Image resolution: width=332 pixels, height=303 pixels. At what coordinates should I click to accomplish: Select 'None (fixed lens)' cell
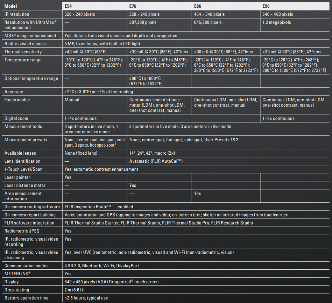pos(81,153)
